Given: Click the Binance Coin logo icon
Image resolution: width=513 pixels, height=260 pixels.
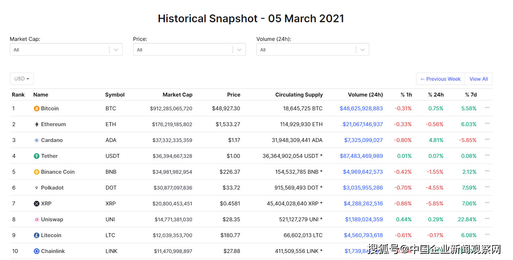Looking at the screenshot, I should pos(36,172).
